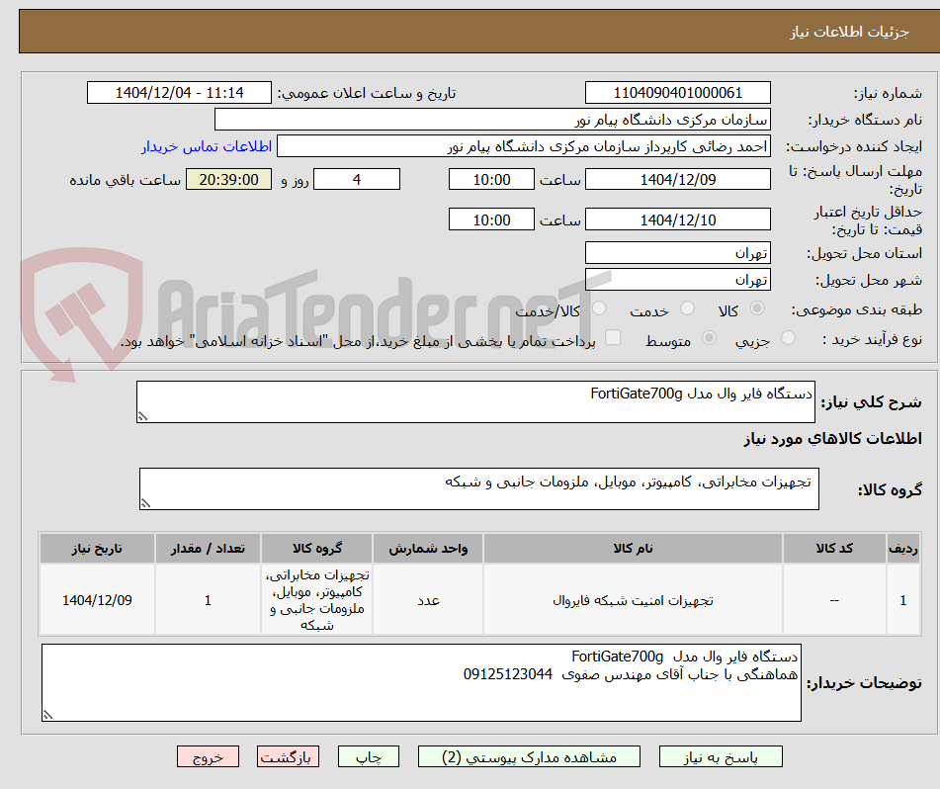Toggle the اسناد خزانه اسلامی payment checkbox
This screenshot has width=940, height=789.
613,337
